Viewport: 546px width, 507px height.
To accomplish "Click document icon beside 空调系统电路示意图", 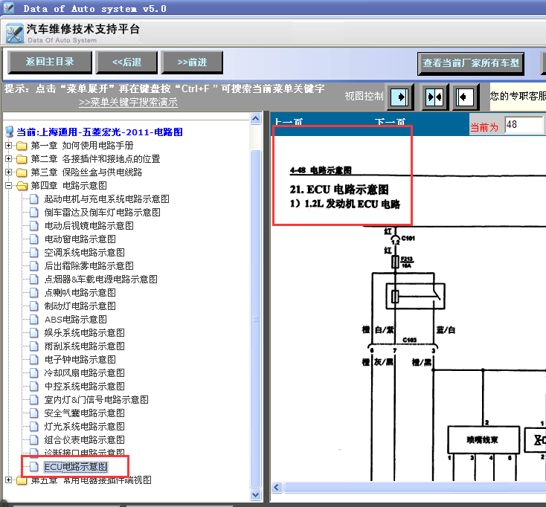I will point(33,253).
